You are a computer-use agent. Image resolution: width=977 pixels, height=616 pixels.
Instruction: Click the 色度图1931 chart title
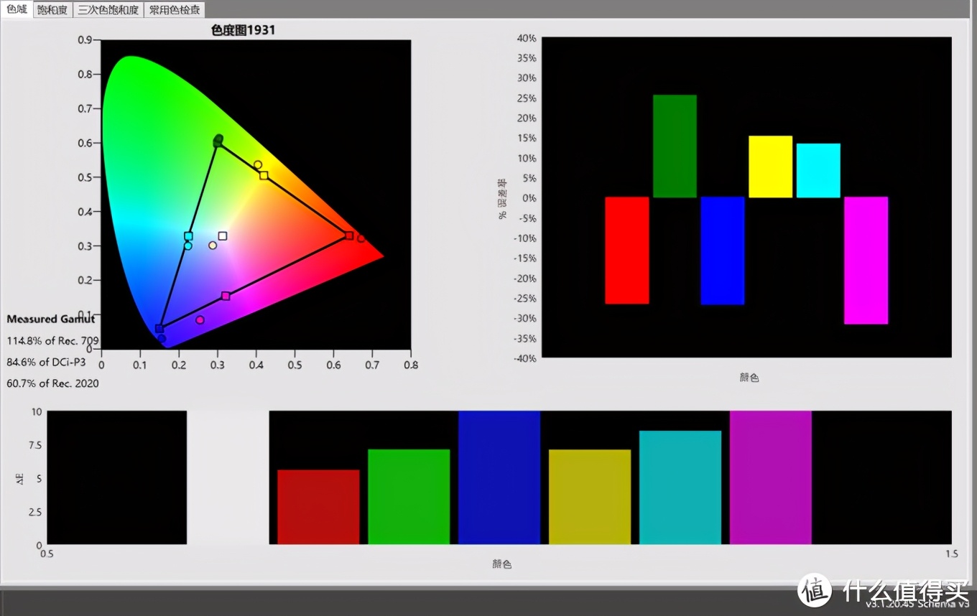243,30
